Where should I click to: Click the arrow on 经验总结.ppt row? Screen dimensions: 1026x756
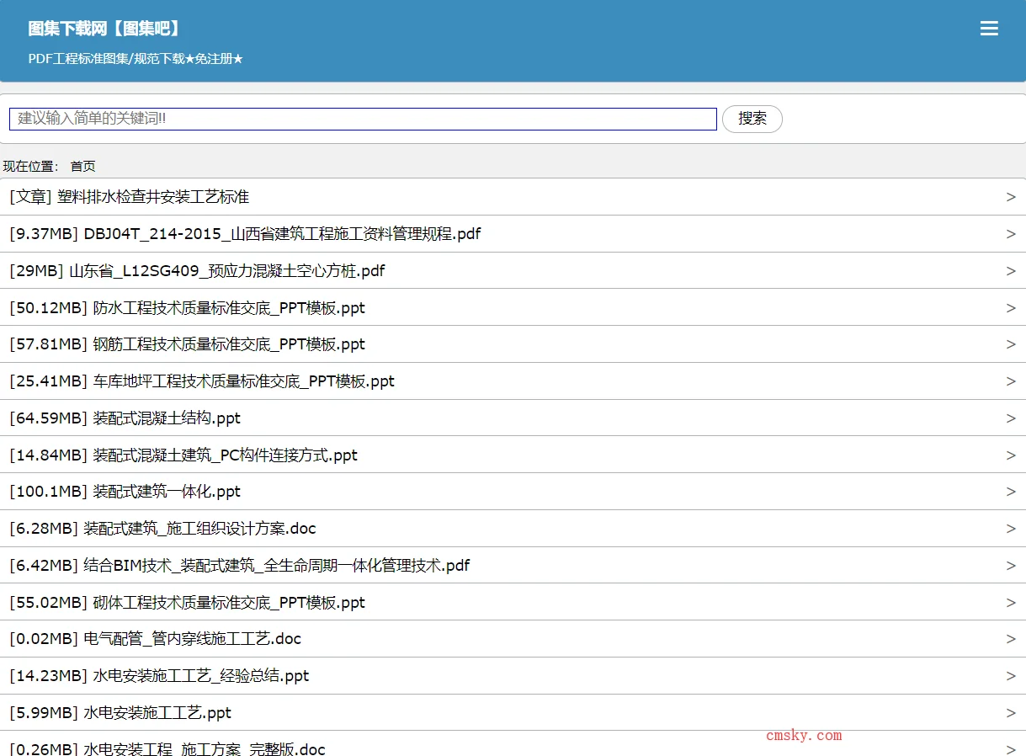point(1011,676)
